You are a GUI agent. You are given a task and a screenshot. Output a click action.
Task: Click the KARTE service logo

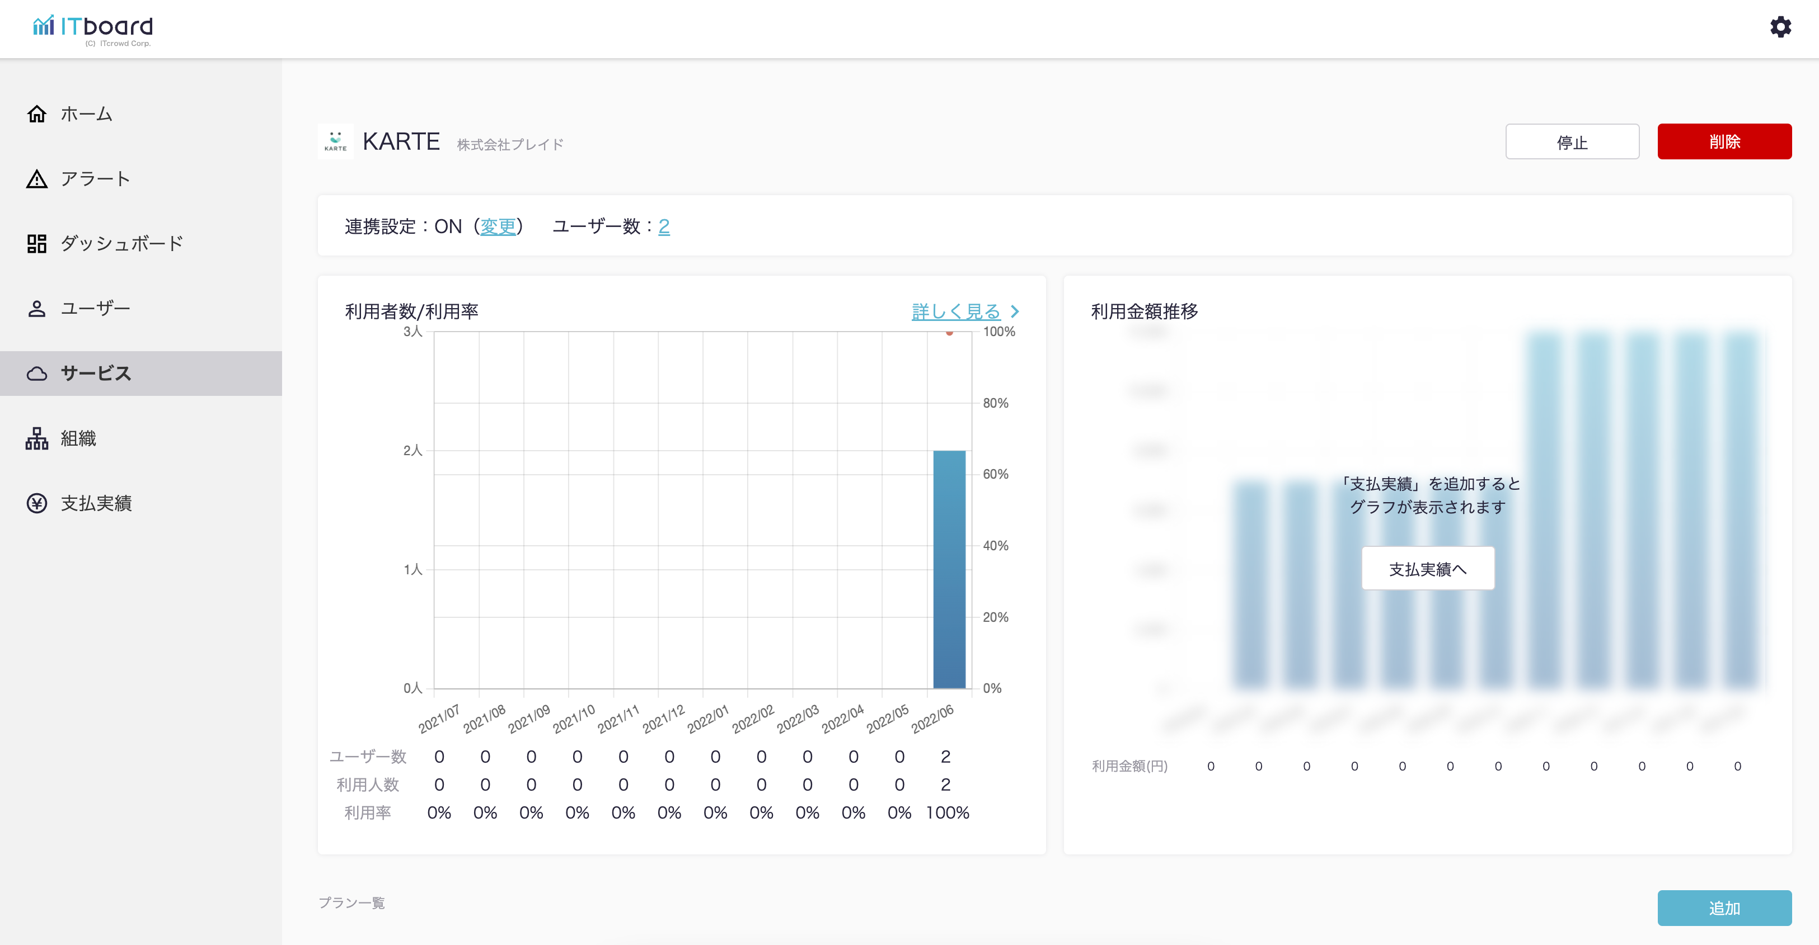coord(335,141)
